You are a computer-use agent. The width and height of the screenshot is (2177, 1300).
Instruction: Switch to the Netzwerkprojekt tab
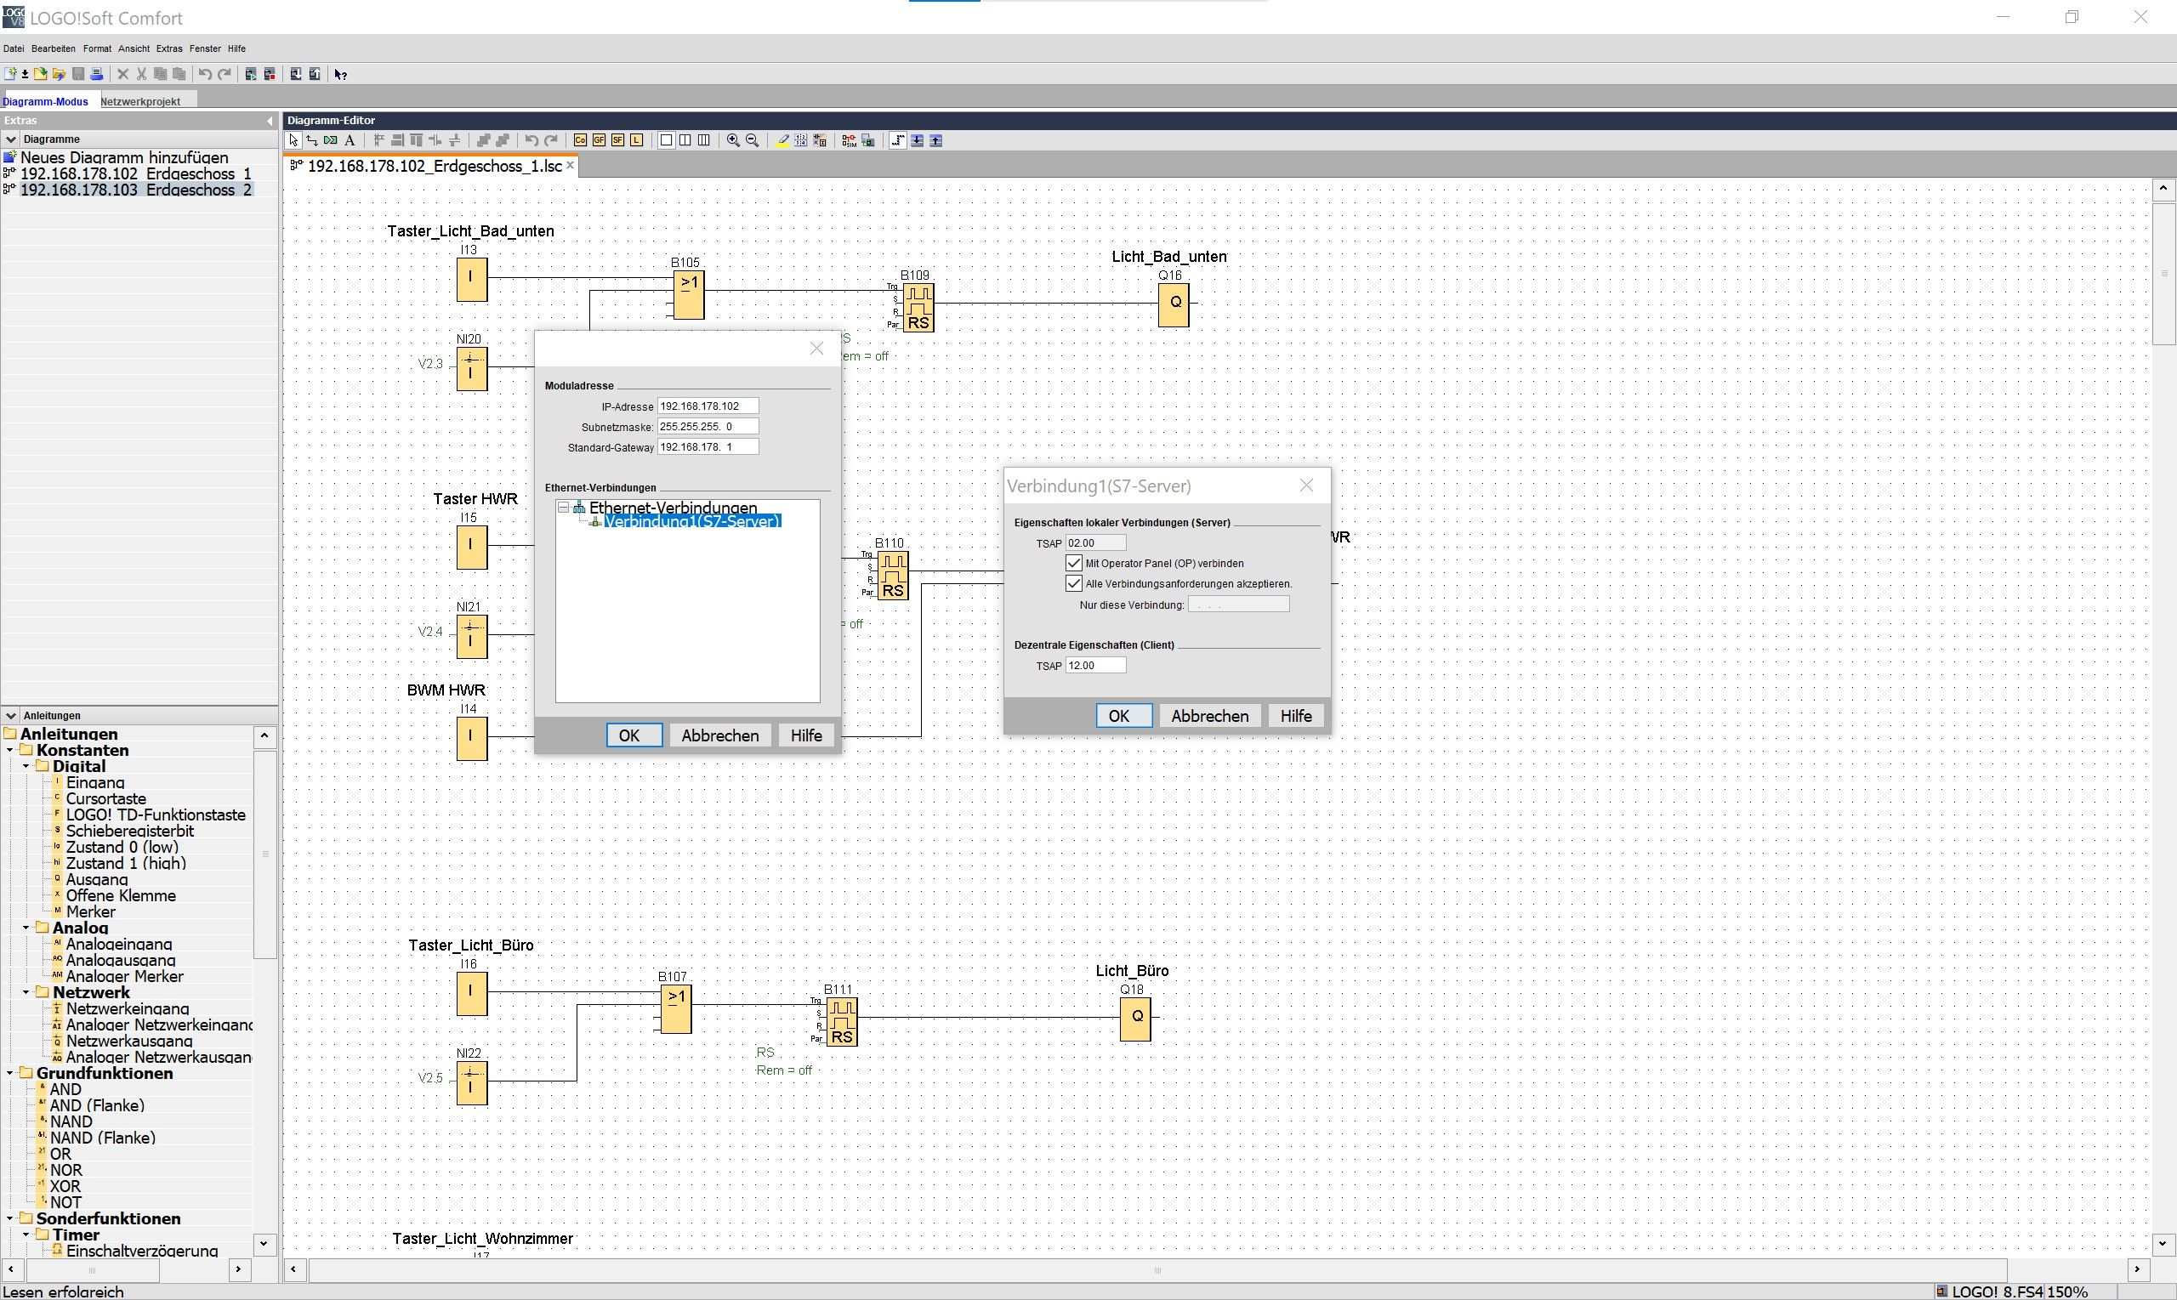140,102
